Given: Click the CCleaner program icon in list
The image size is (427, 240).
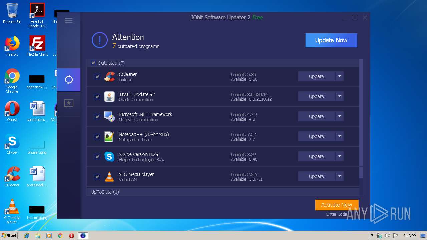Looking at the screenshot, I should click(109, 77).
